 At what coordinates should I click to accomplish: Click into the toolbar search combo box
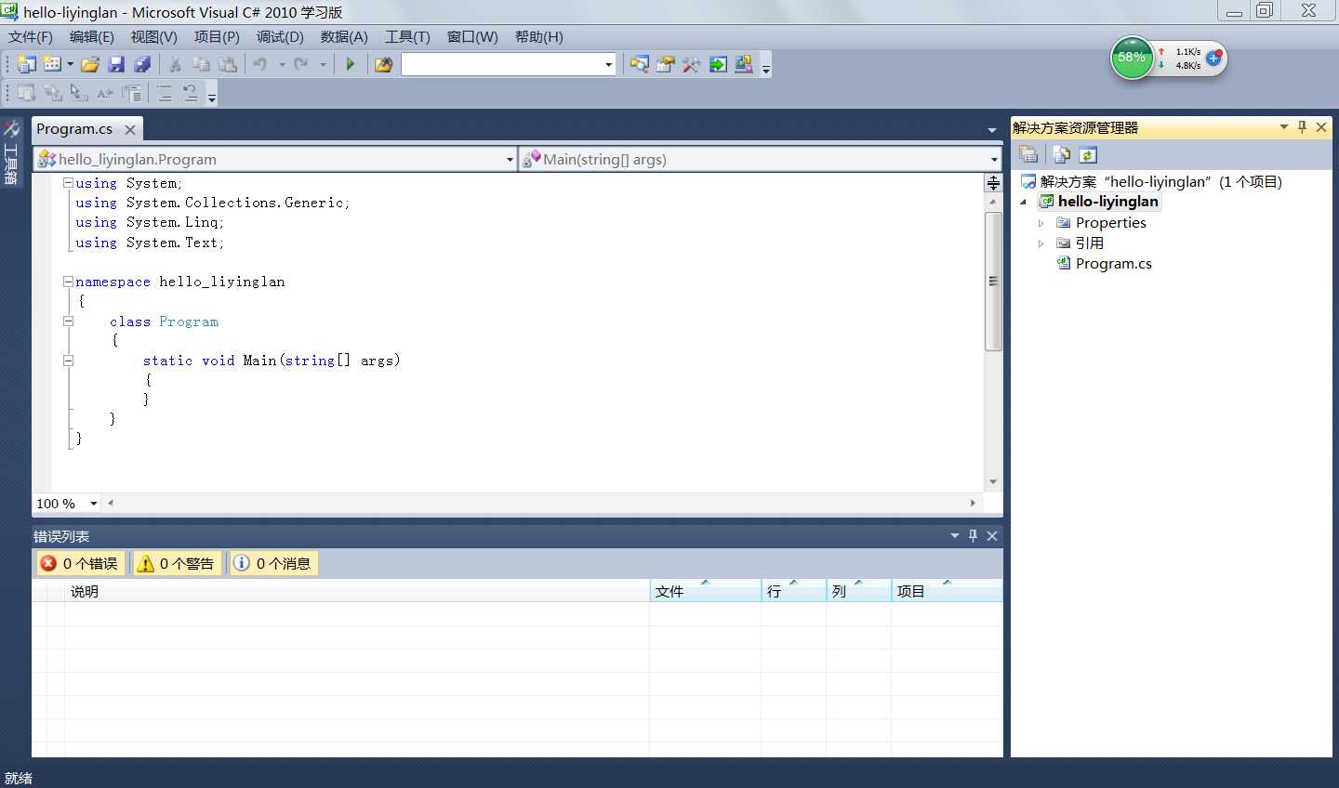point(502,64)
